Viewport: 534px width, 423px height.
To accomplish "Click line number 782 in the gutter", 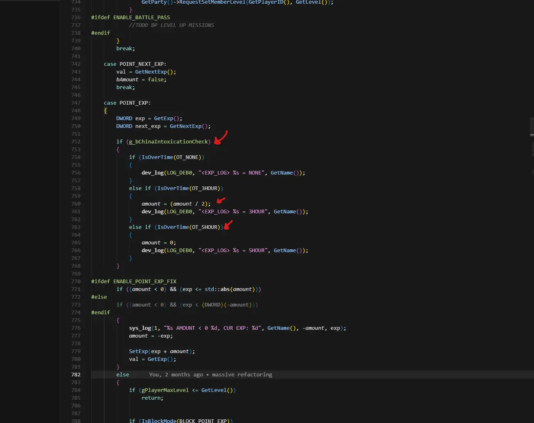I will point(76,375).
